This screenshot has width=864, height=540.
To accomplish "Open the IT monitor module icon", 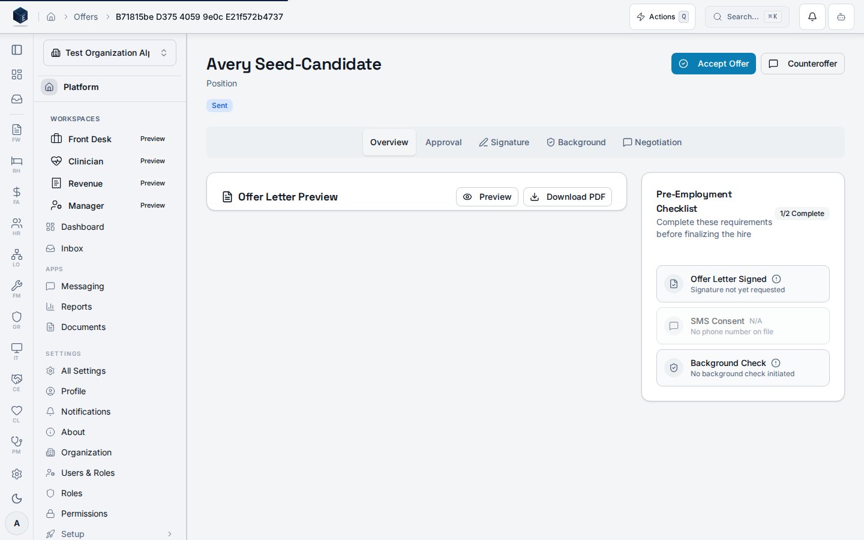I will (17, 351).
